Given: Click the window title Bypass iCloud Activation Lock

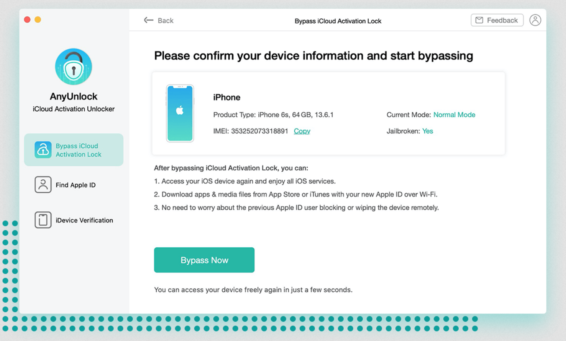Looking at the screenshot, I should pos(338,21).
